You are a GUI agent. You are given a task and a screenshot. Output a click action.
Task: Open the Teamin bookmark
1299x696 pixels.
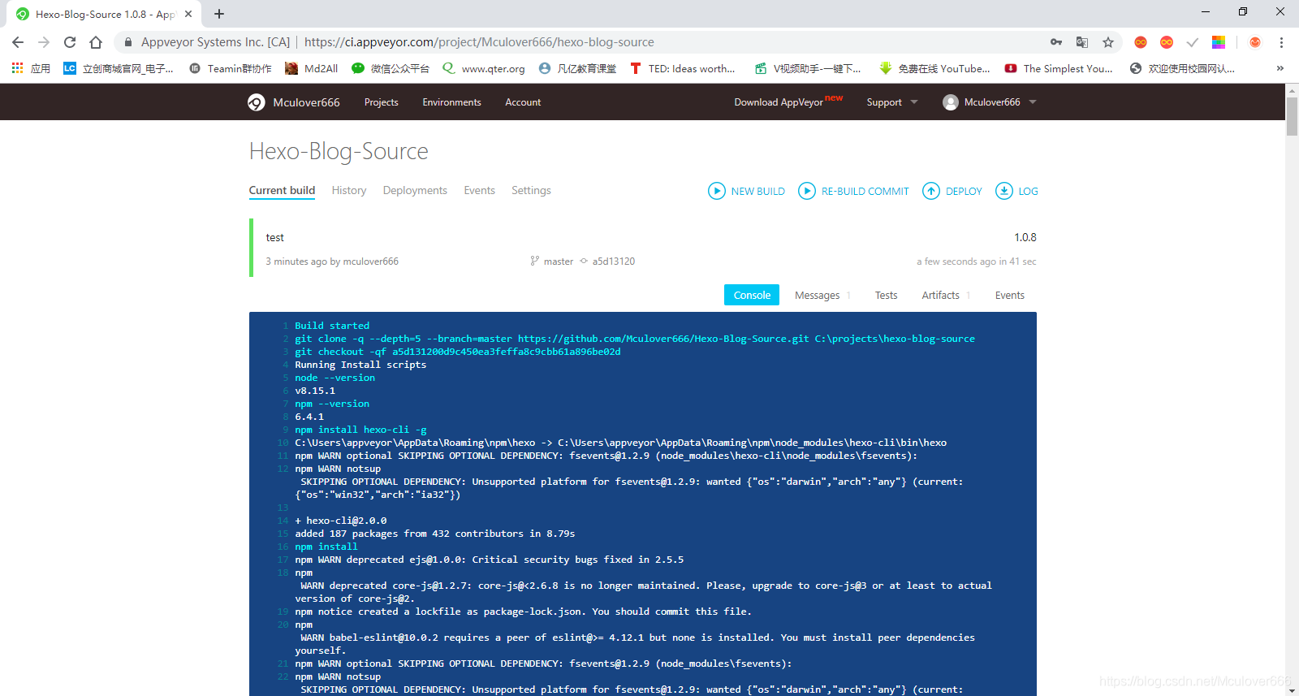click(x=231, y=68)
